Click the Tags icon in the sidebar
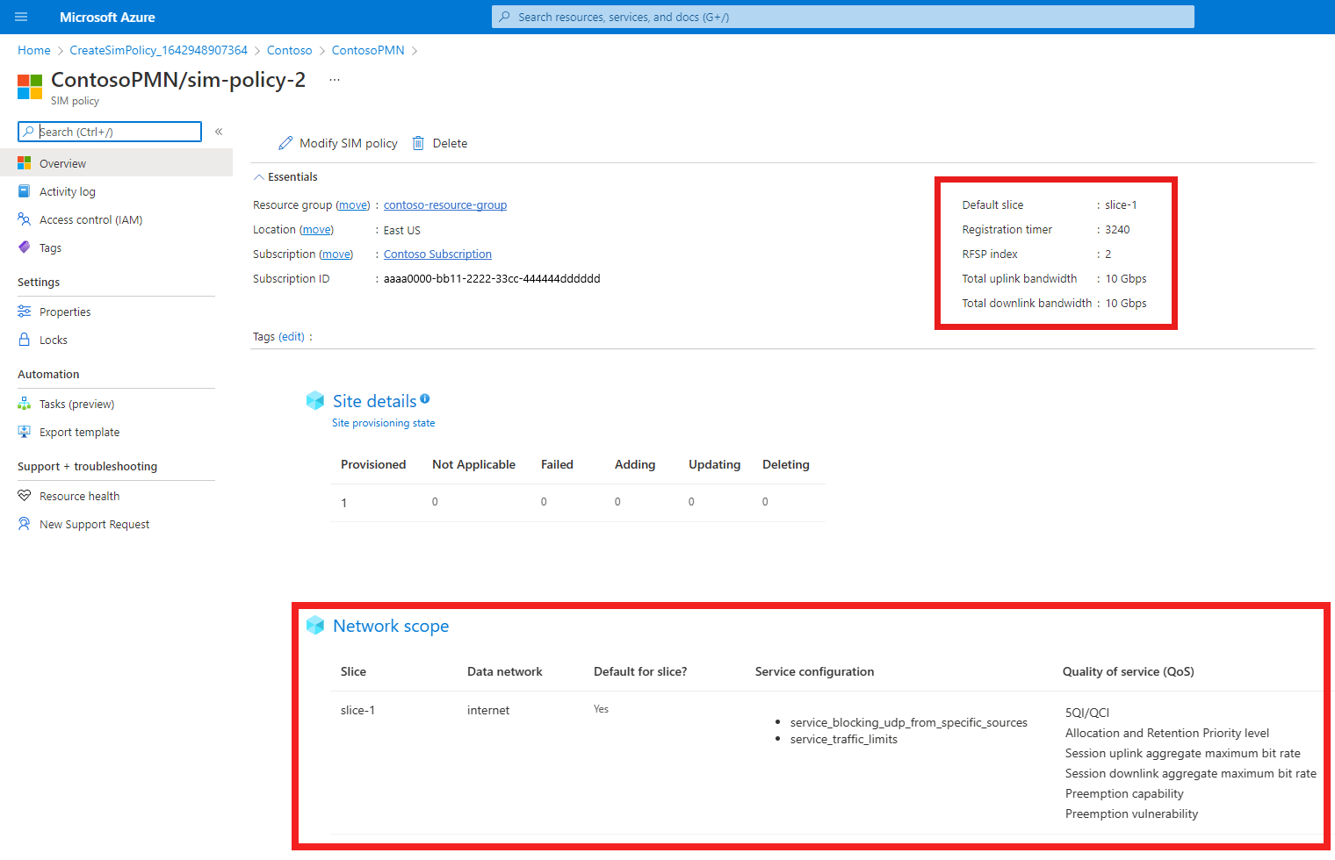The height and width of the screenshot is (860, 1335). coord(25,247)
